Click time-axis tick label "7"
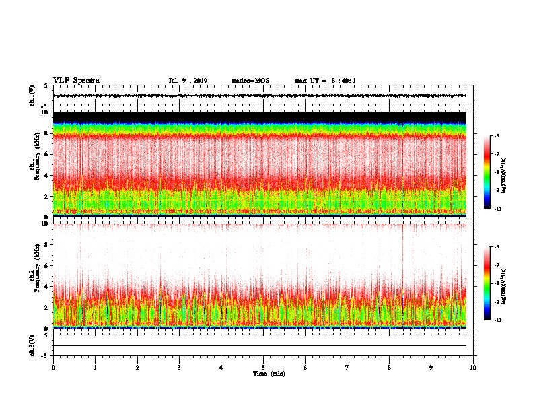The height and width of the screenshot is (412, 533). tap(347, 367)
